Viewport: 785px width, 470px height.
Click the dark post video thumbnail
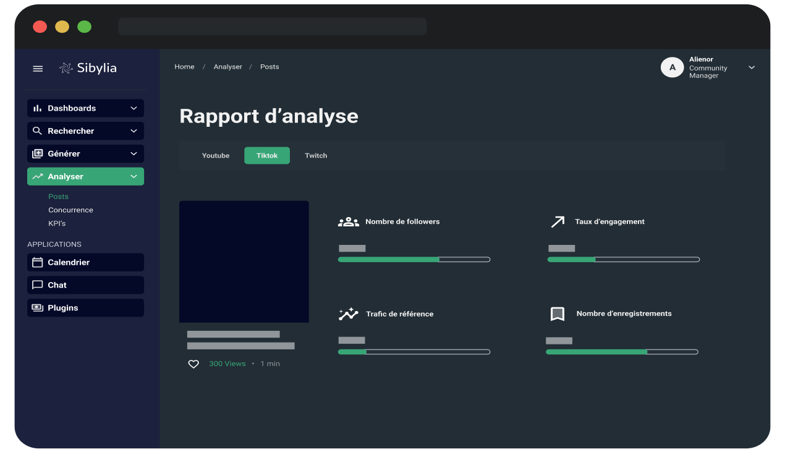tap(244, 262)
